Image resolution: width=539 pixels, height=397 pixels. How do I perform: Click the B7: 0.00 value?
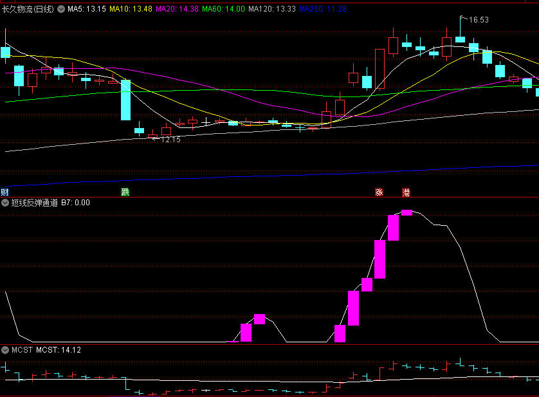[76, 203]
